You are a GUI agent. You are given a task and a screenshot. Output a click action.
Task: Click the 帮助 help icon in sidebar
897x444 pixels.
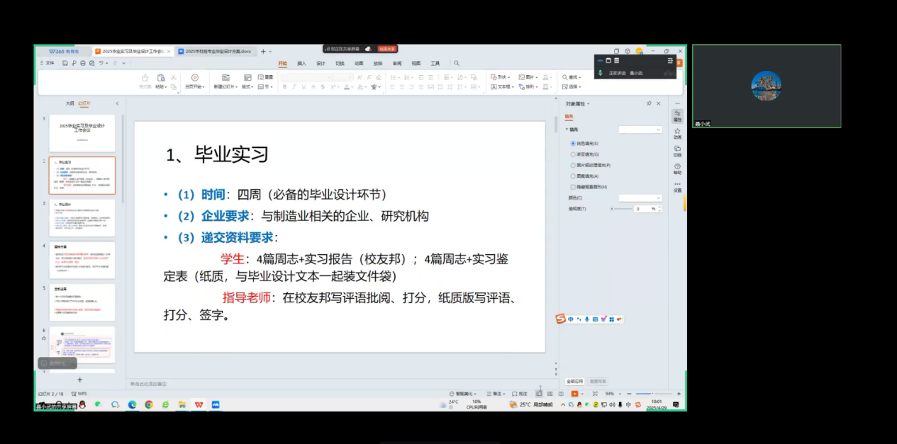[x=677, y=169]
